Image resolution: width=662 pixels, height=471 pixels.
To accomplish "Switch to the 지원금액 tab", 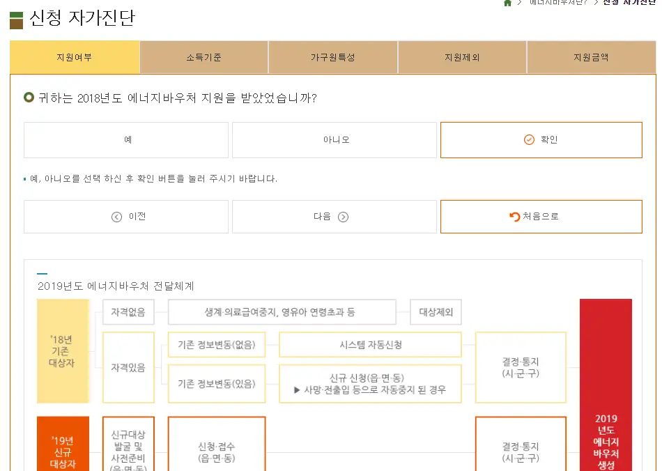I will click(592, 57).
